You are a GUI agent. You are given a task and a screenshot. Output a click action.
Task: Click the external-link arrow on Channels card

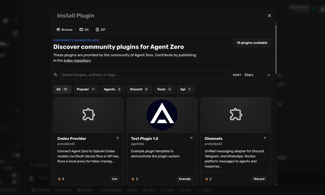[x=265, y=138]
